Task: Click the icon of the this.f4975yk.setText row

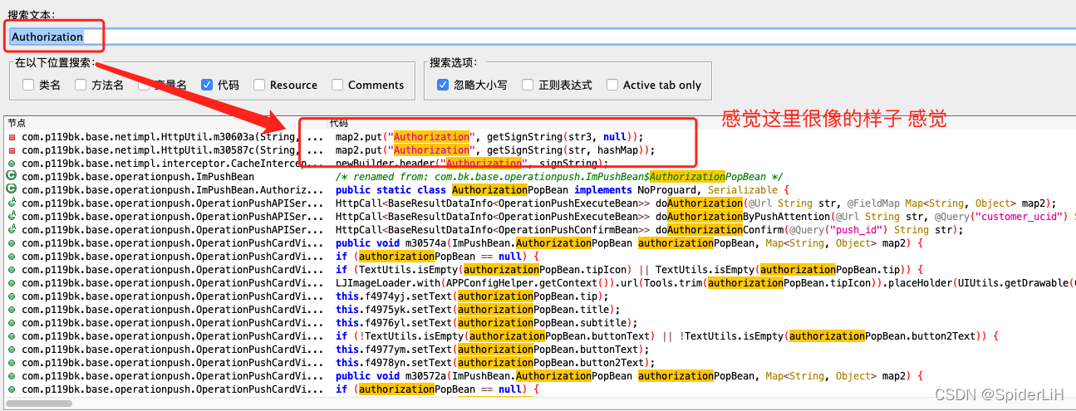Action: 12,309
